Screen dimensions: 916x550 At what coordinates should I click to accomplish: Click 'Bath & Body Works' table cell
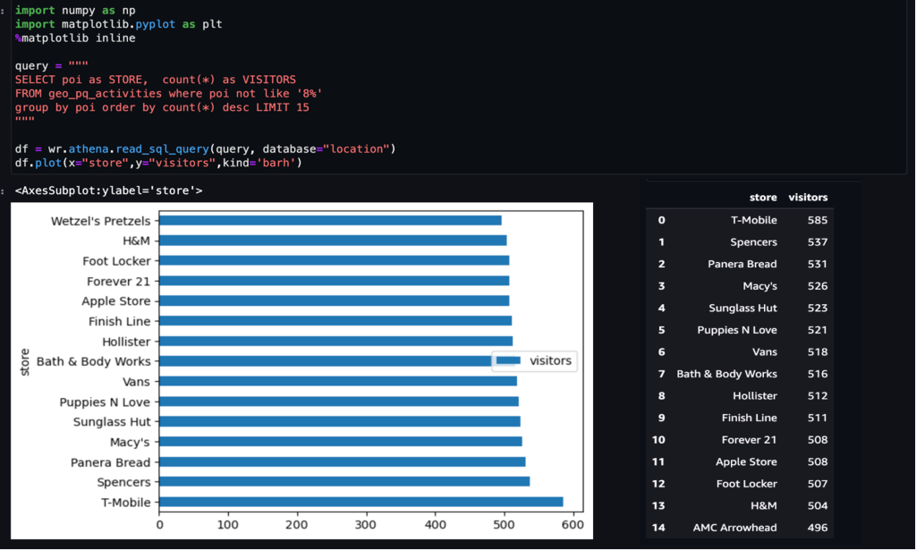coord(726,374)
